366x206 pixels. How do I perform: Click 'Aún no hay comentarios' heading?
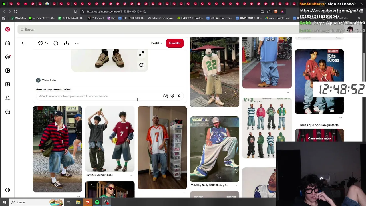[53, 89]
